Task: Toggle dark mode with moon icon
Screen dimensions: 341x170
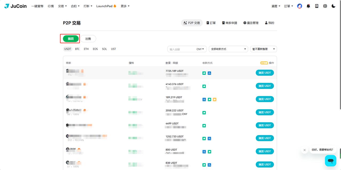Action: (x=334, y=6)
